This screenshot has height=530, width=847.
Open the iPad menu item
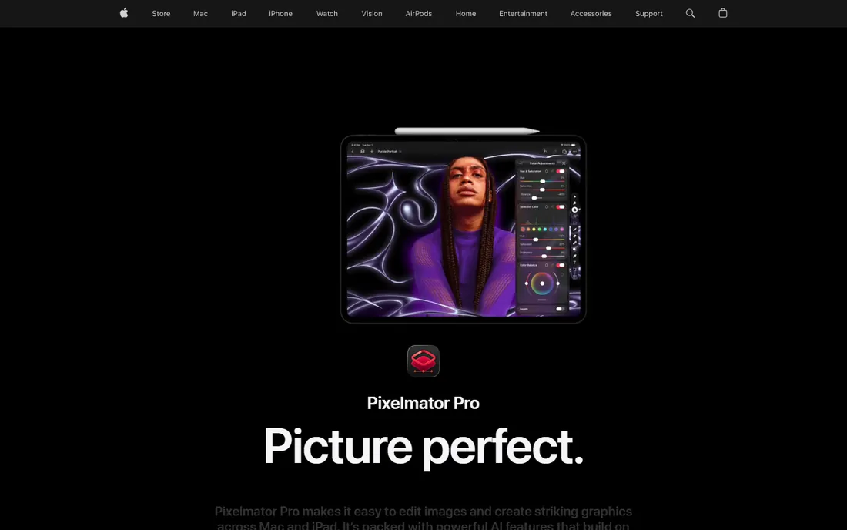click(238, 14)
